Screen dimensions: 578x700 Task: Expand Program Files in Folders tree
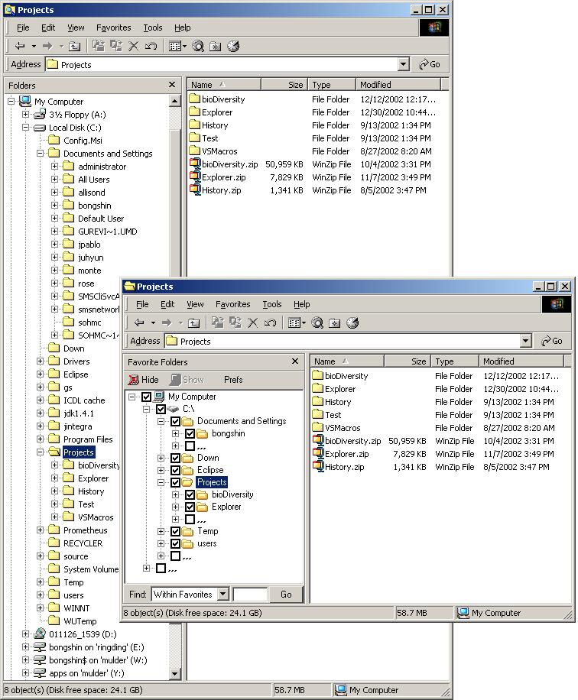coord(40,439)
